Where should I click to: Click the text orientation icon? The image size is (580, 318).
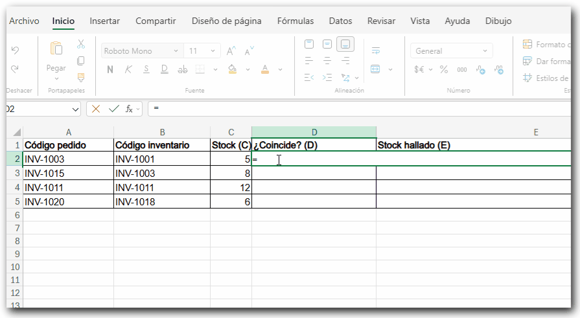point(345,78)
